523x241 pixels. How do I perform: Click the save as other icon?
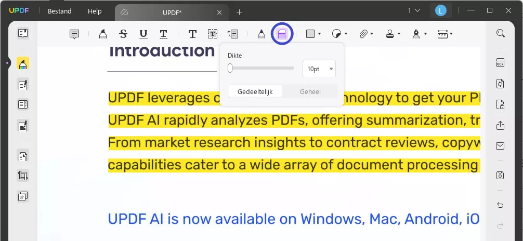click(x=500, y=175)
